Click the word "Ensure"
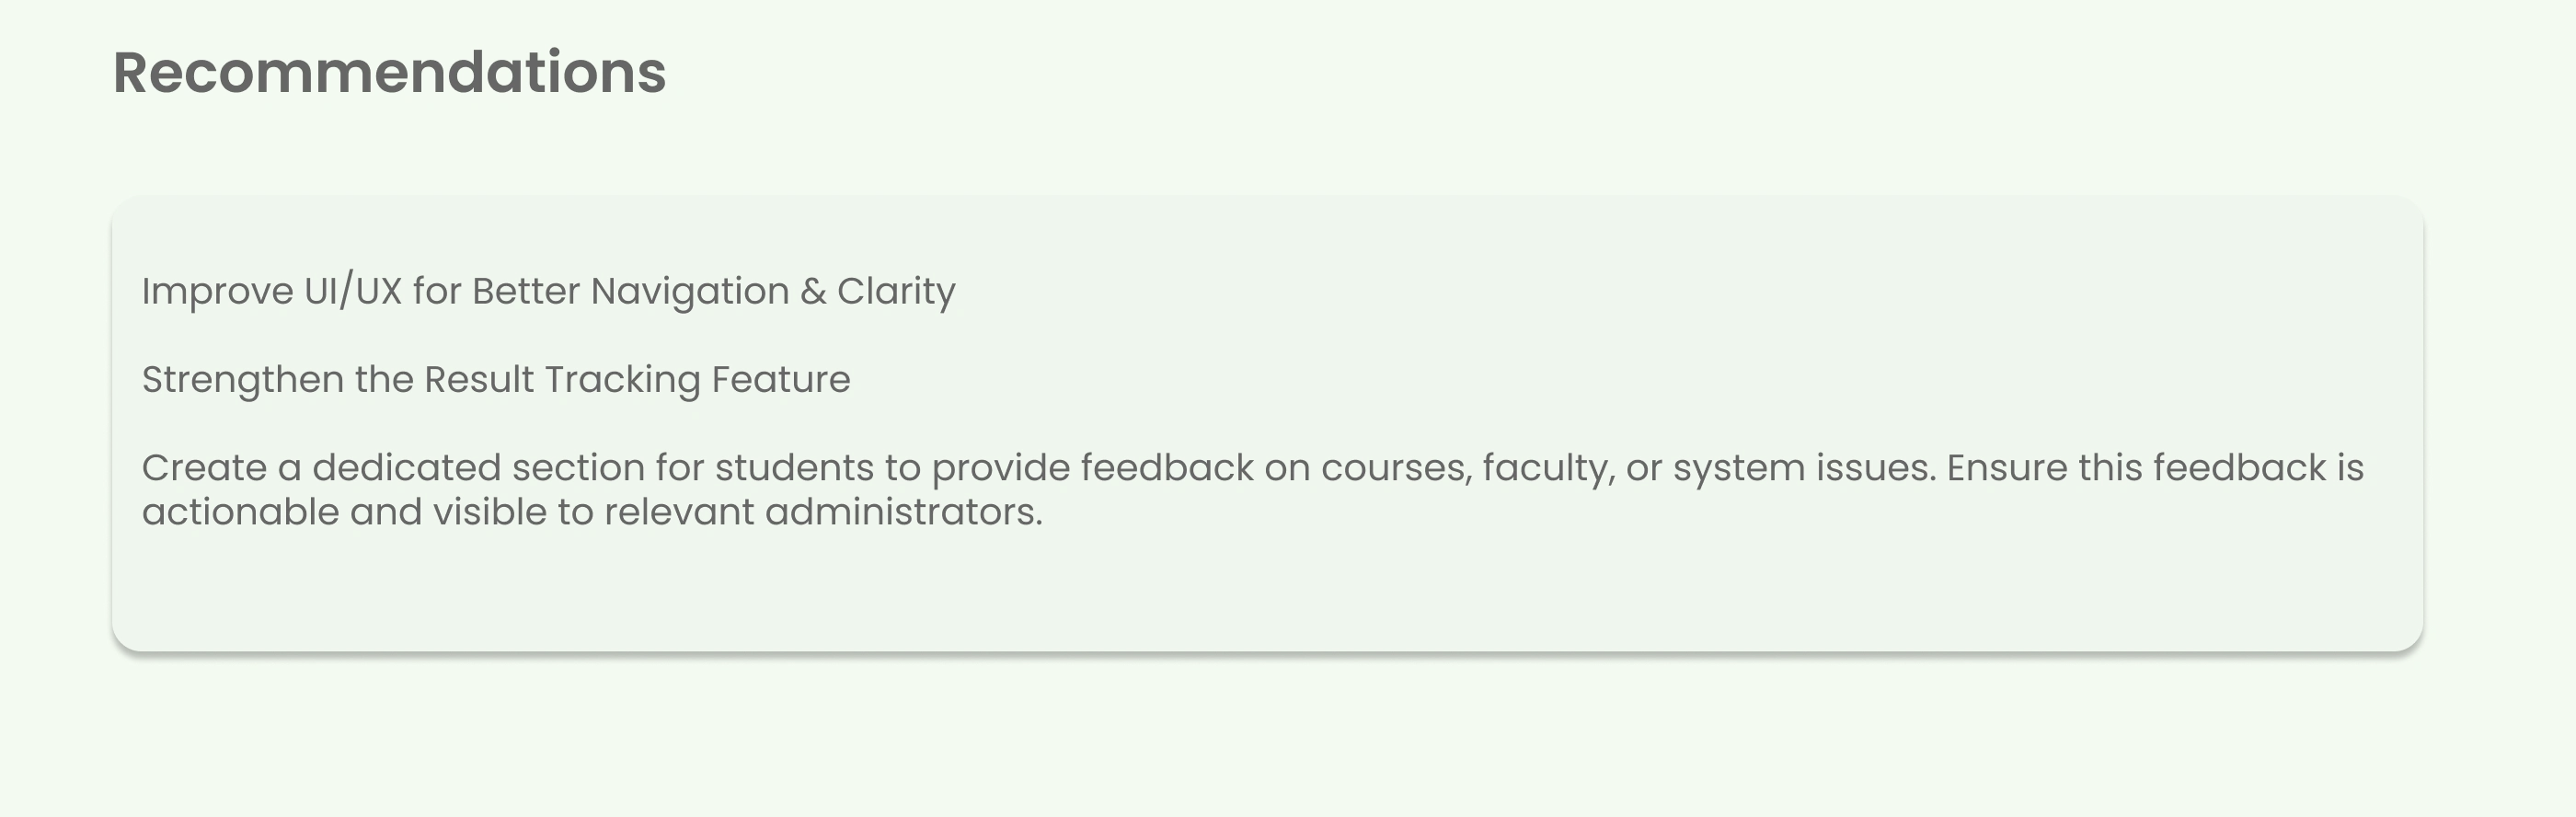The width and height of the screenshot is (2576, 817). pos(2006,468)
